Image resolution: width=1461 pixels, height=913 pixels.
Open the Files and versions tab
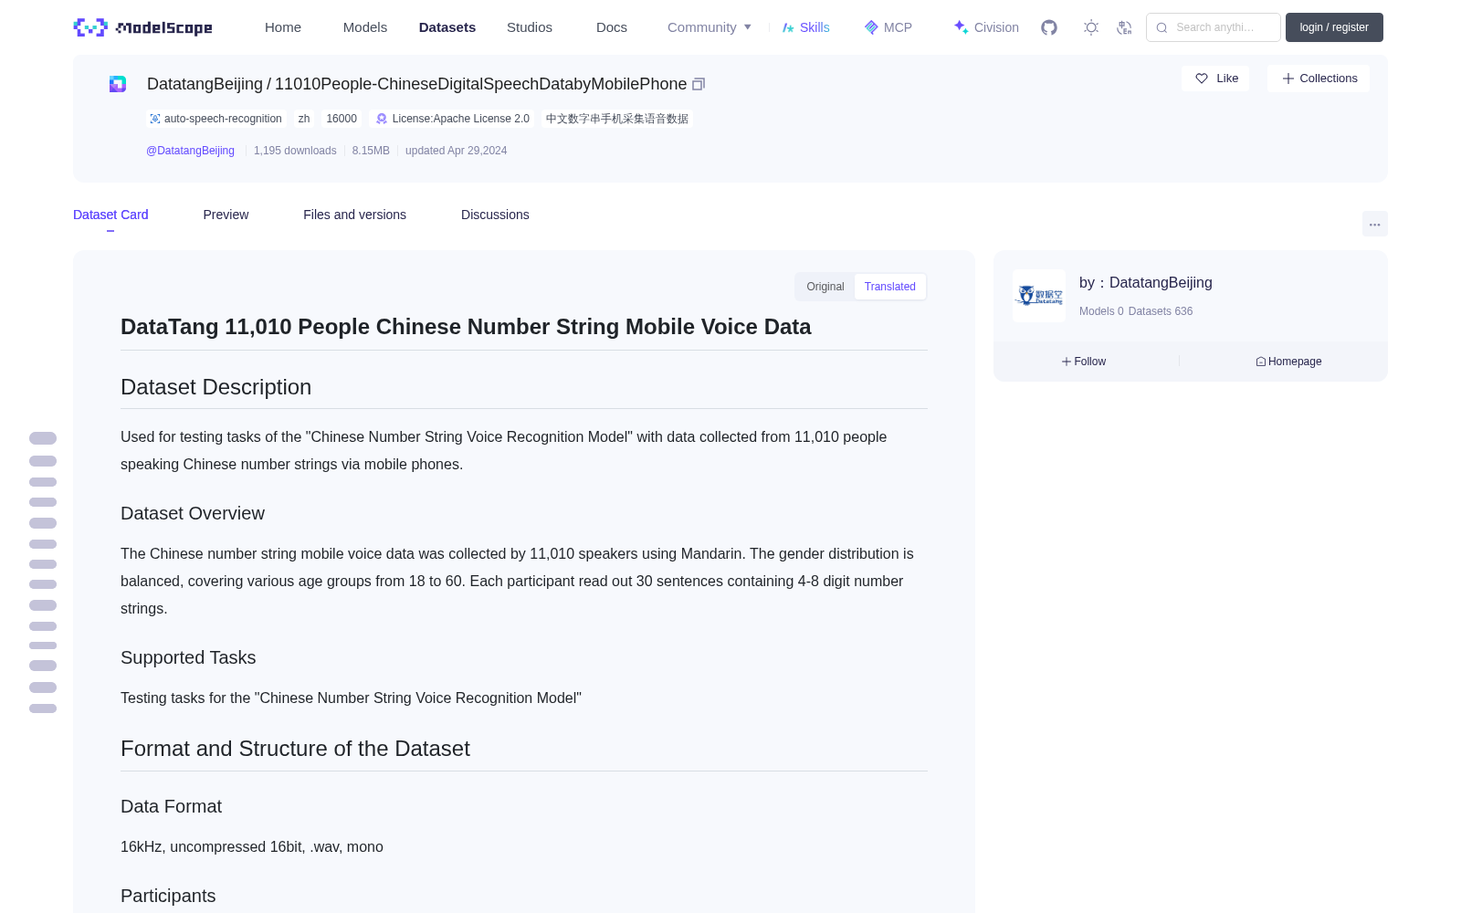pos(354,215)
